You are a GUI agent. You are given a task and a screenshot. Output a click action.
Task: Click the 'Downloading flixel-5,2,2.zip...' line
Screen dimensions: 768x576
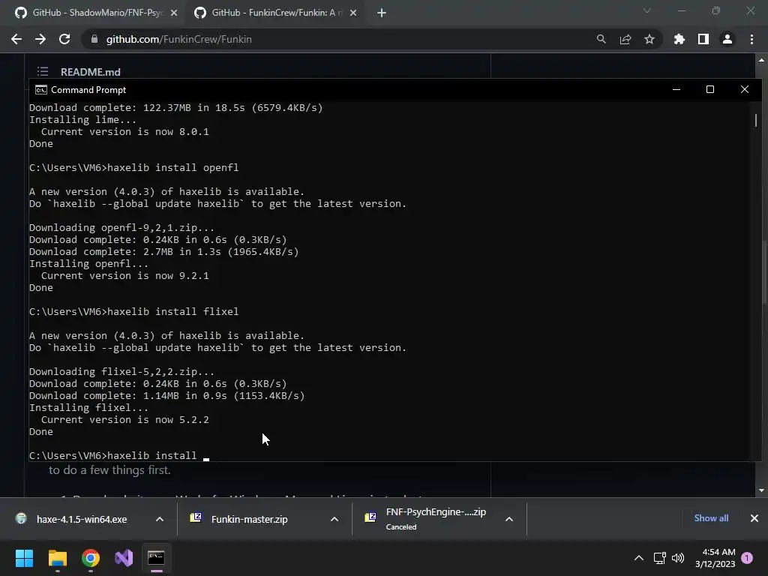click(x=121, y=372)
